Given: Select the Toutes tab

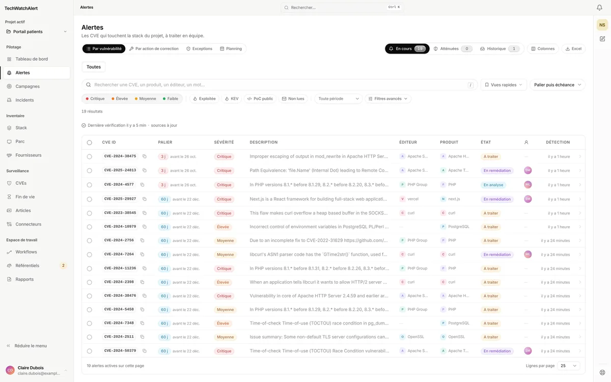Looking at the screenshot, I should 94,67.
